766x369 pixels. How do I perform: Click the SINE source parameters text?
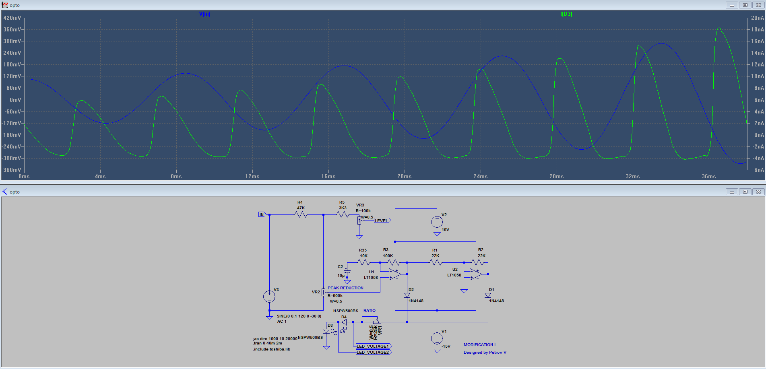click(x=299, y=316)
